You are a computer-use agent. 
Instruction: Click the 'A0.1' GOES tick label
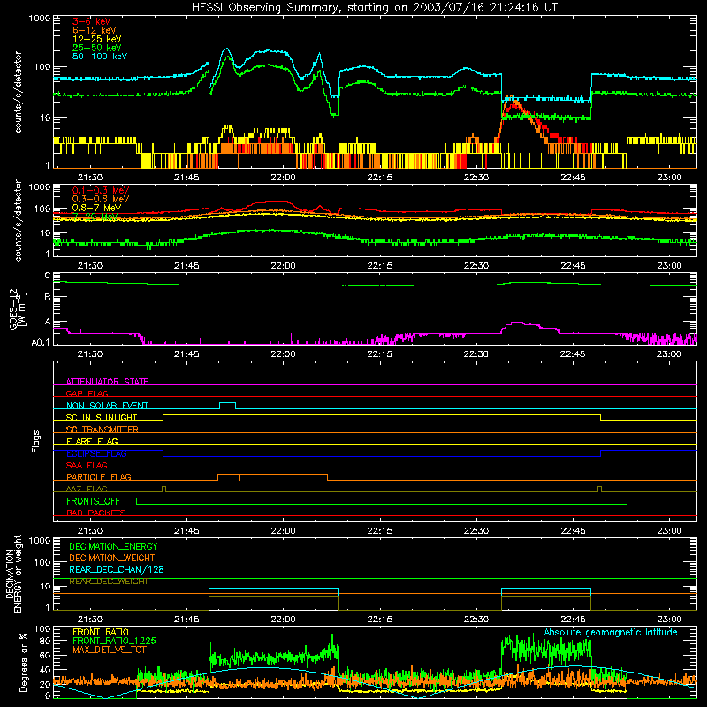41,343
